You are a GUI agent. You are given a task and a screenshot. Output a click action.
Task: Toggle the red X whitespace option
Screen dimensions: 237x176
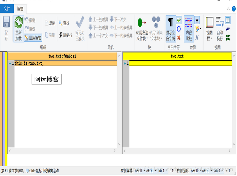click(x=179, y=37)
